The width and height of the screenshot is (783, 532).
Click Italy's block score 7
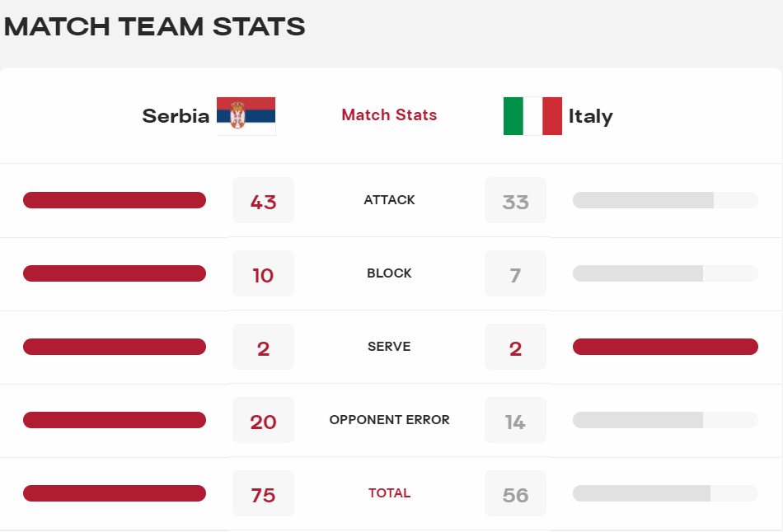pyautogui.click(x=515, y=274)
